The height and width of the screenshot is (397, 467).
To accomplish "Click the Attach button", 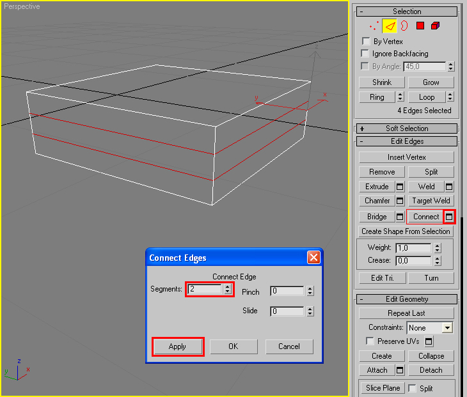I will coord(377,370).
